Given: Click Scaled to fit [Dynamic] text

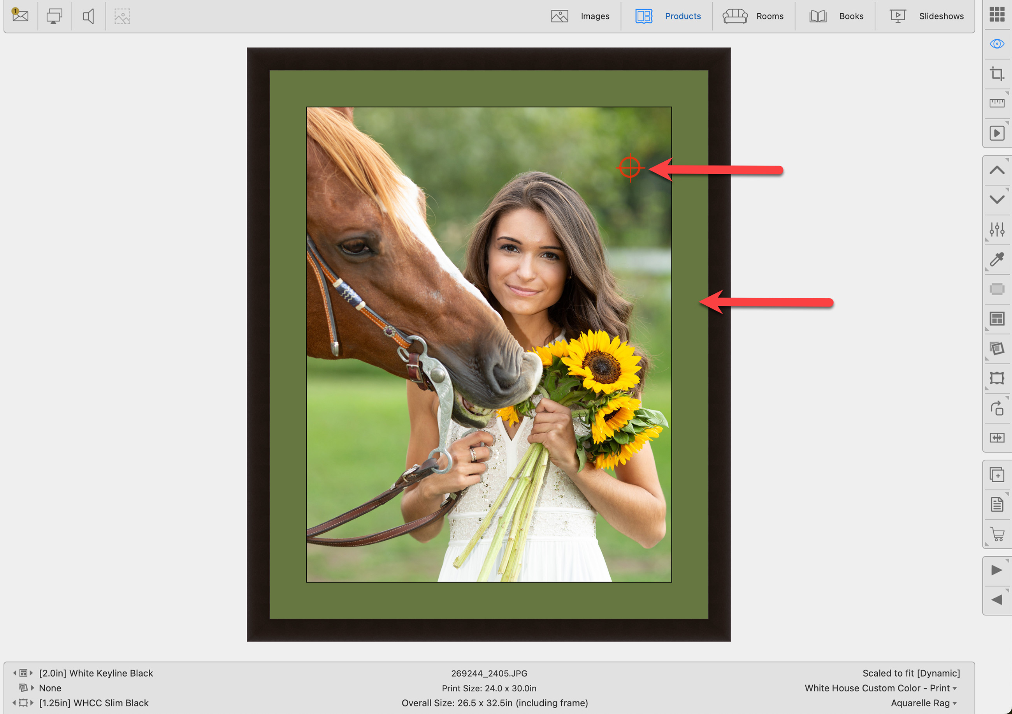Looking at the screenshot, I should tap(911, 673).
